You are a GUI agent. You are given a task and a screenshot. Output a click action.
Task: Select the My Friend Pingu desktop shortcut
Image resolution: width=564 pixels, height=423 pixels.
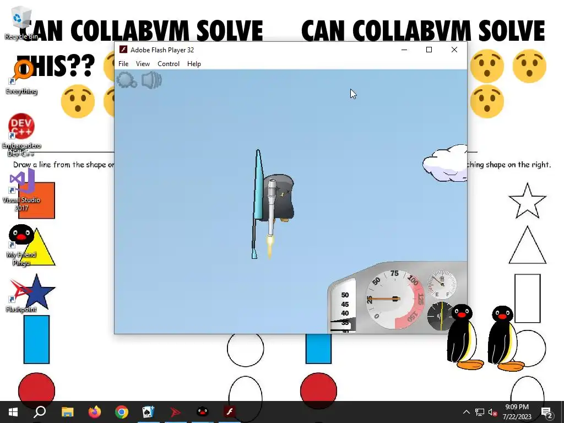tap(21, 245)
